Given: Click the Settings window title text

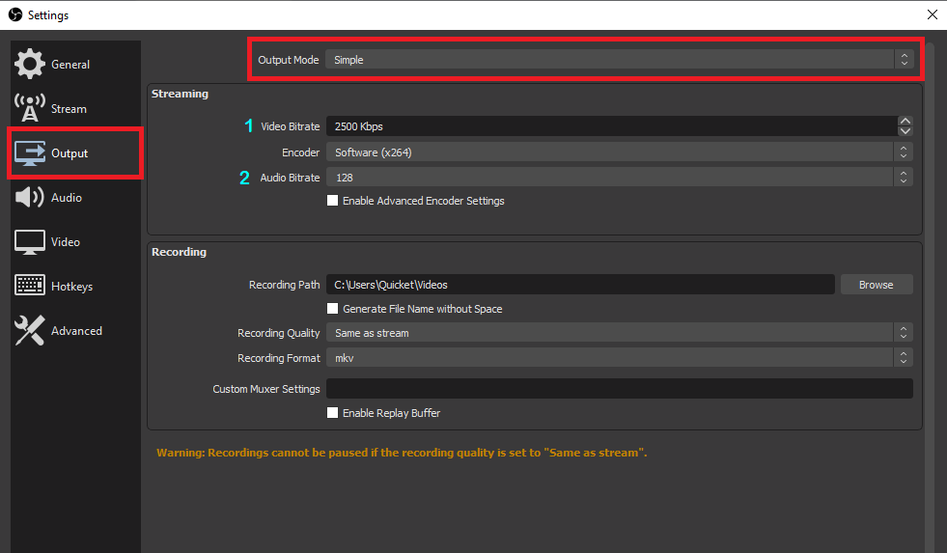Looking at the screenshot, I should (x=48, y=15).
